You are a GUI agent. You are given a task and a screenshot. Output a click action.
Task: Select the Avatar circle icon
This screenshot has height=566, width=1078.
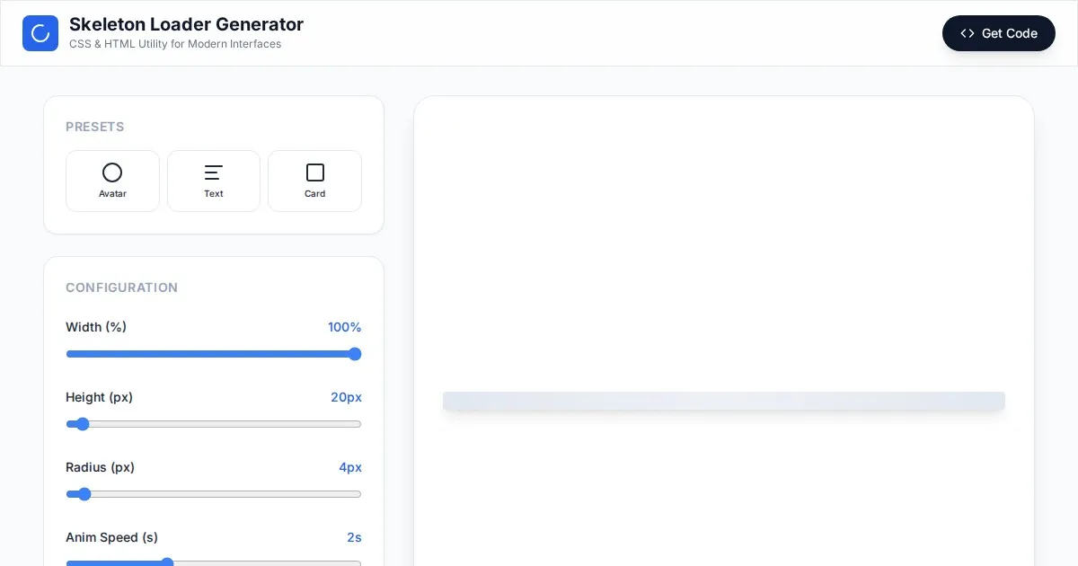tap(112, 172)
